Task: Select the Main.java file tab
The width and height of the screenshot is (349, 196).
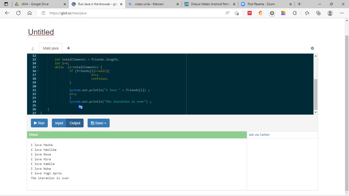Action: (51, 48)
